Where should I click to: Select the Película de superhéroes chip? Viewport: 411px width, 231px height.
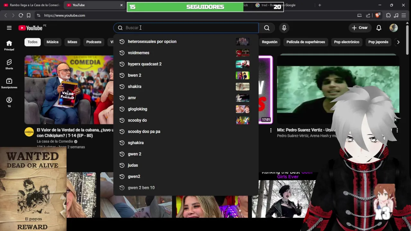(x=306, y=42)
